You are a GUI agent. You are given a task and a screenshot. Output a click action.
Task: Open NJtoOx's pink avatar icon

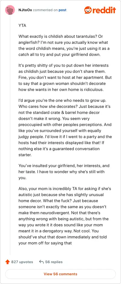point(10,10)
